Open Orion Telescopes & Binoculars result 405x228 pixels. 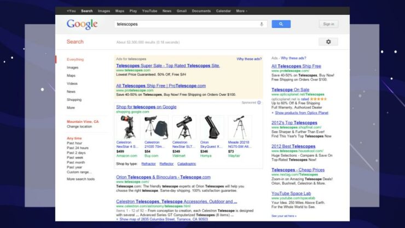pos(163,177)
